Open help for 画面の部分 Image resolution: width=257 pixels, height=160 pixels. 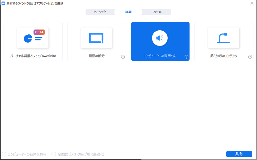click(123, 57)
